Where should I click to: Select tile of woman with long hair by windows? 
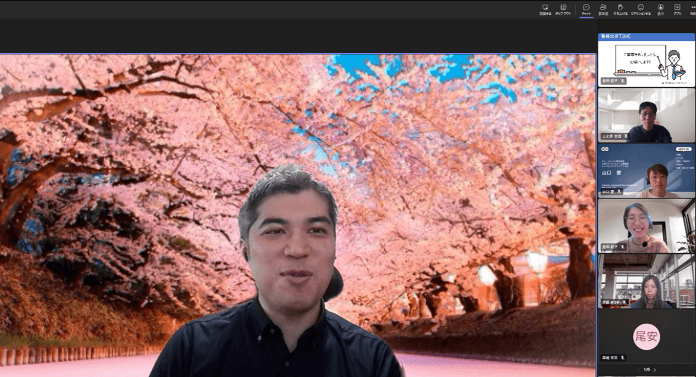tap(646, 281)
